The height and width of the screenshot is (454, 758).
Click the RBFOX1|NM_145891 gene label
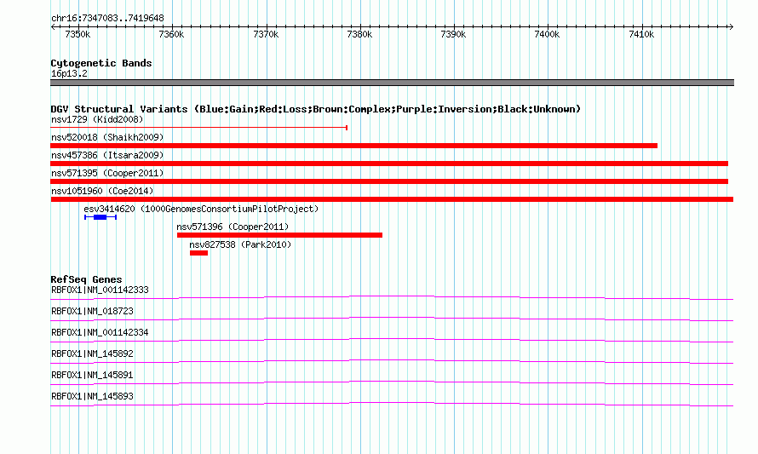click(x=92, y=375)
